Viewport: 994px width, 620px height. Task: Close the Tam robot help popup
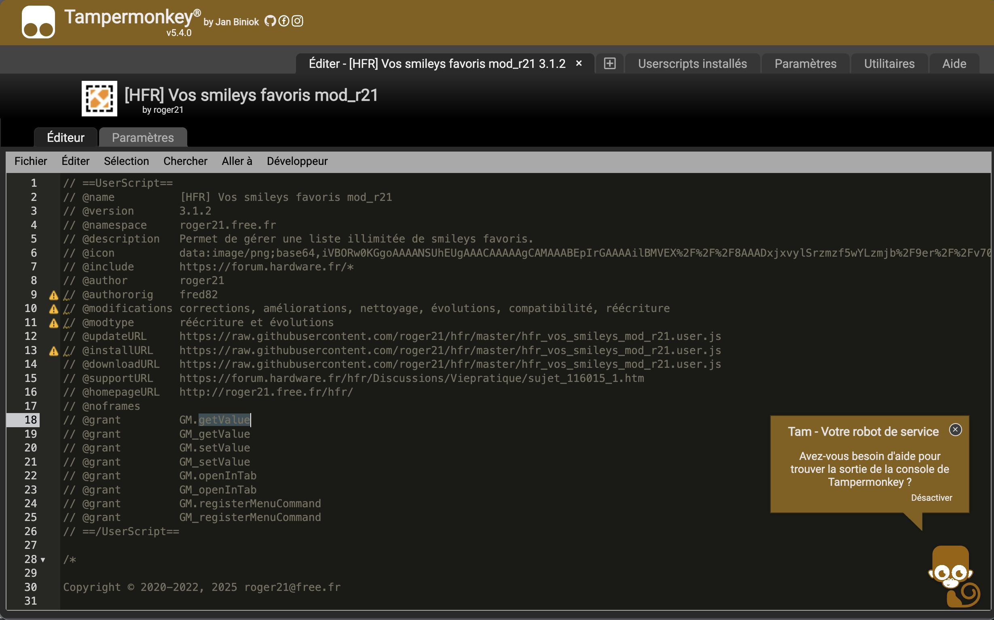click(x=955, y=430)
